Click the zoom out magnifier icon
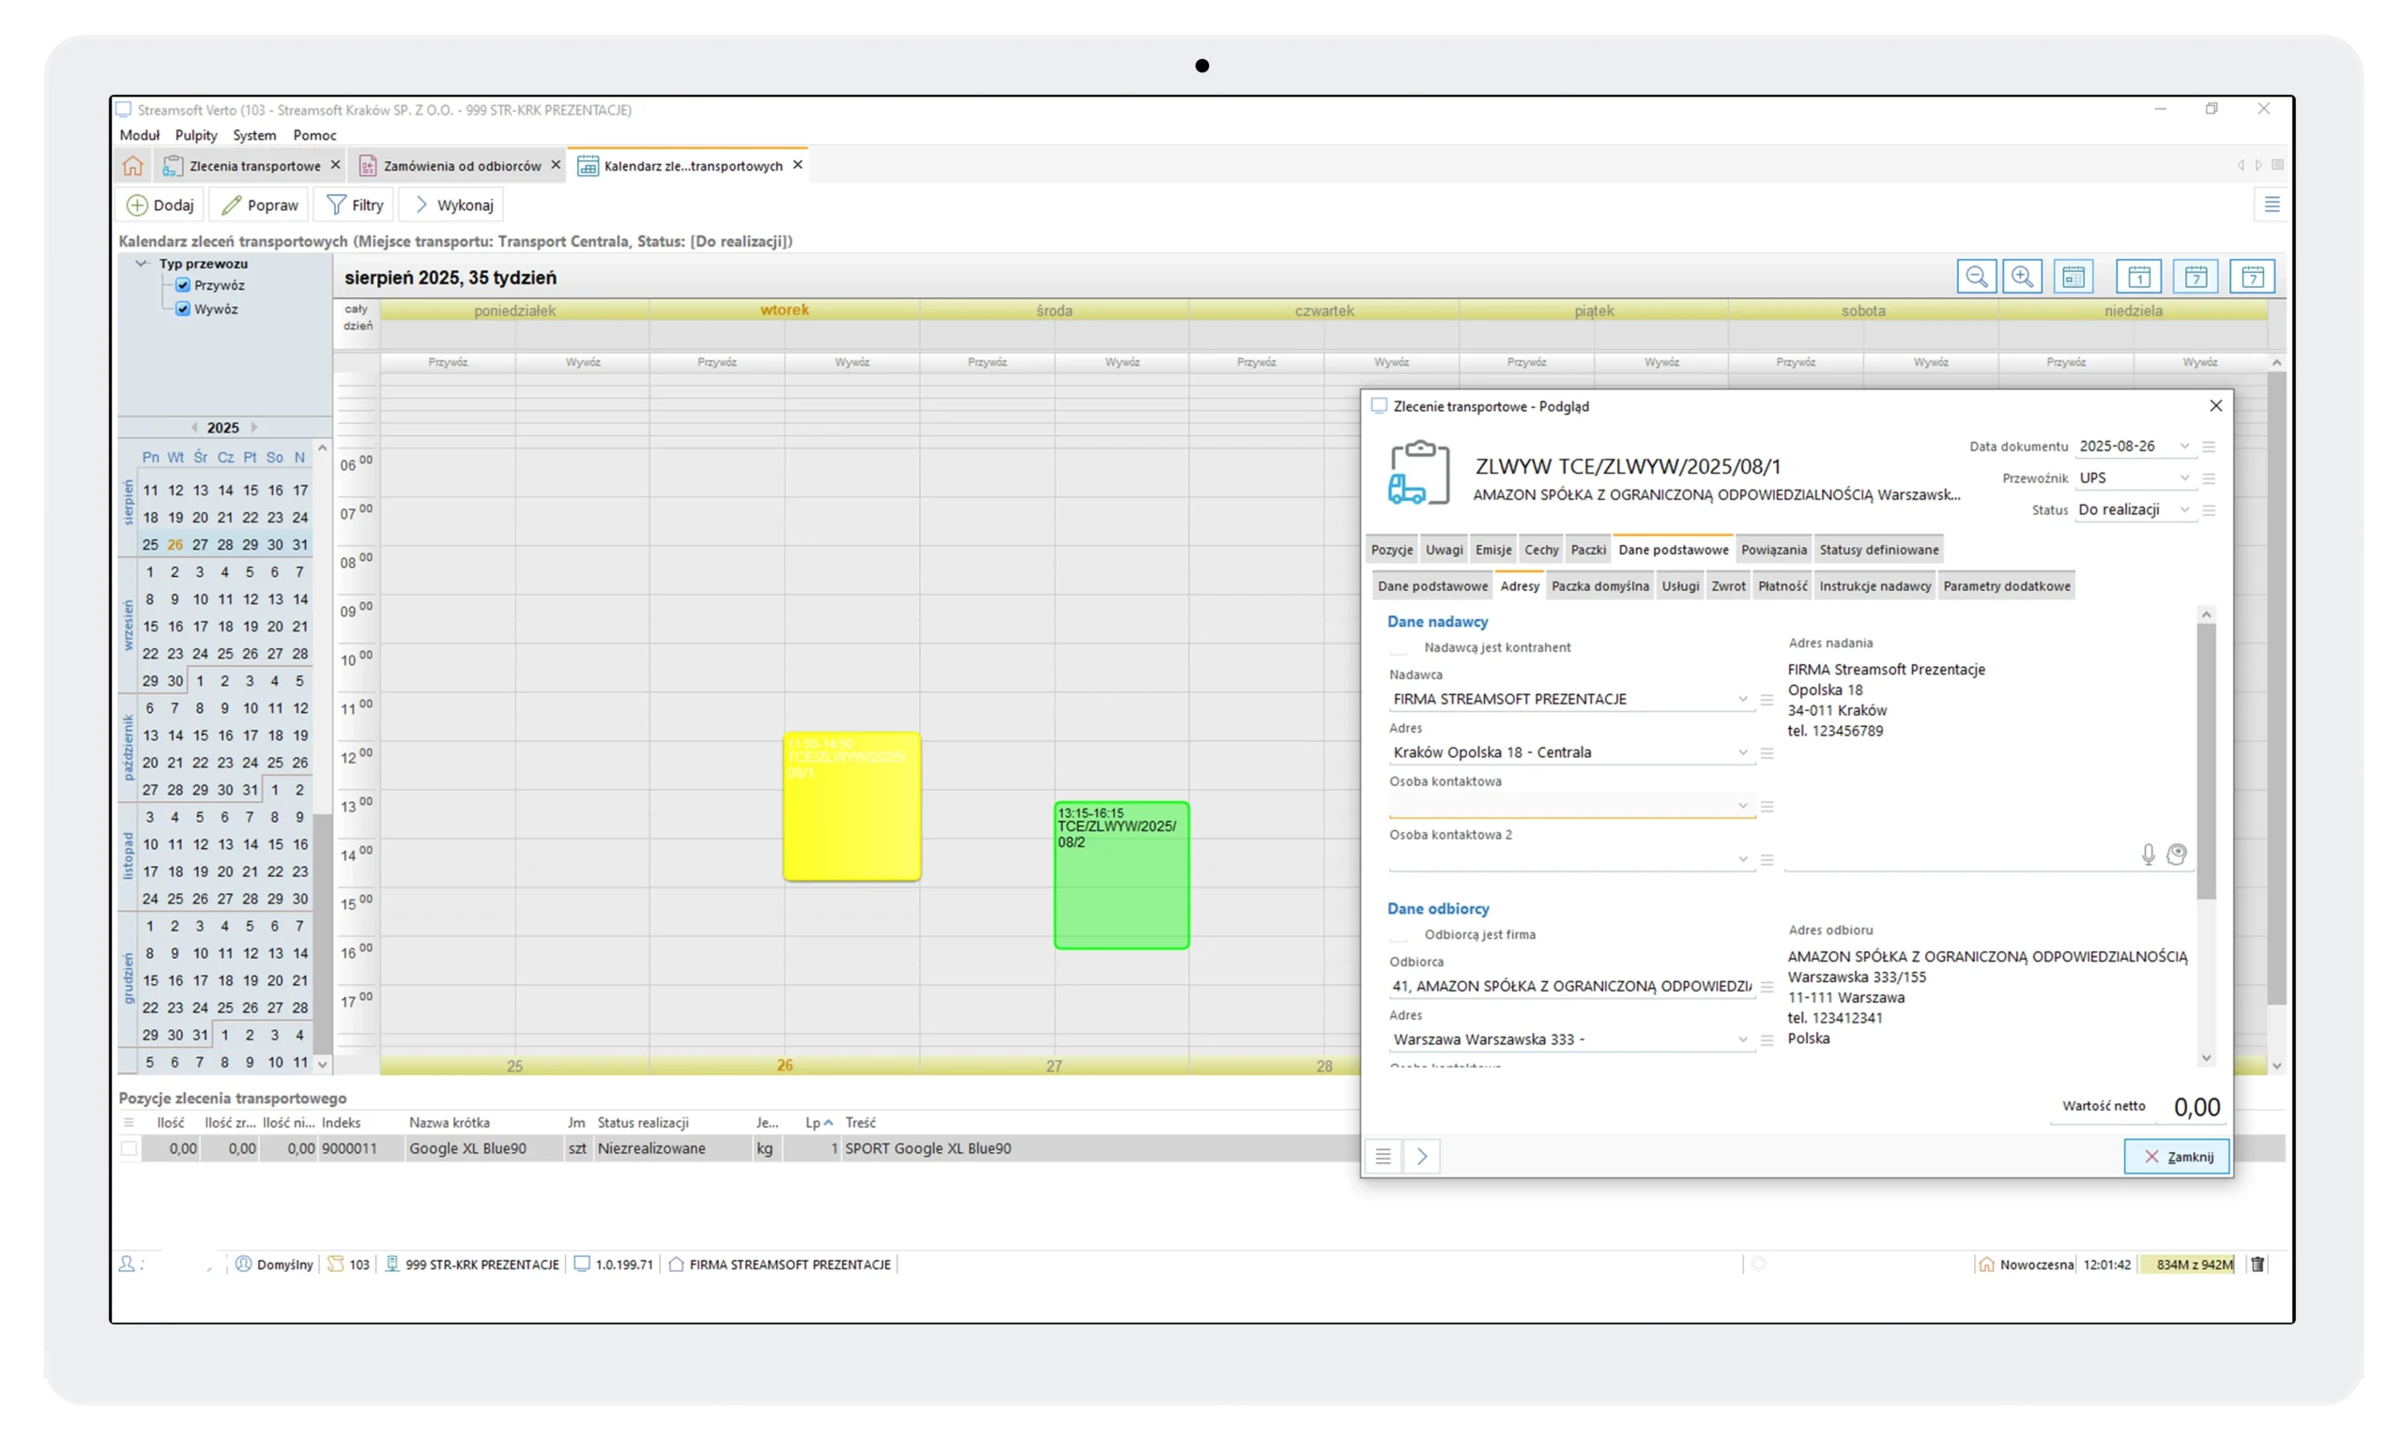Viewport: 2403px width, 1440px height. click(1976, 278)
